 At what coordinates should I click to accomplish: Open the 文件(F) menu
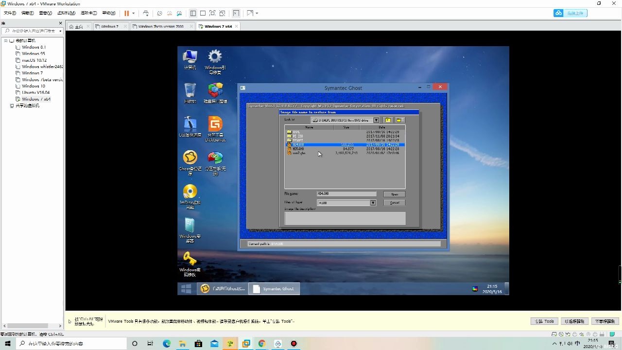click(10, 13)
